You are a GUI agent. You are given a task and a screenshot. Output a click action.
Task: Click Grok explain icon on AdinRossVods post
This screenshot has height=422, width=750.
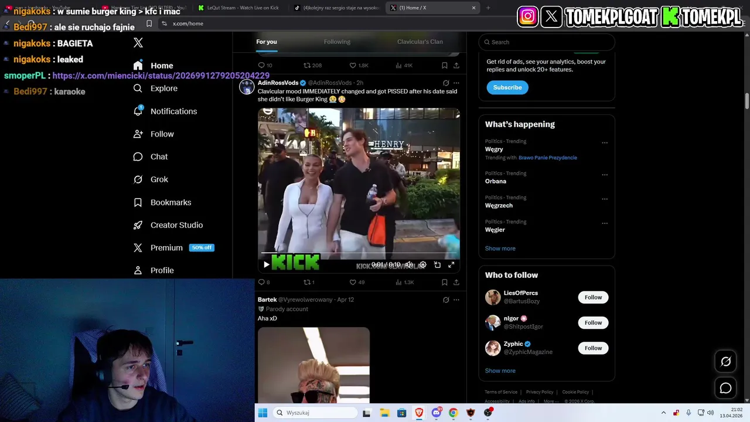[446, 83]
